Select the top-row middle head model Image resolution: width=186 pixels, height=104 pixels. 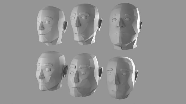pyautogui.click(x=86, y=24)
